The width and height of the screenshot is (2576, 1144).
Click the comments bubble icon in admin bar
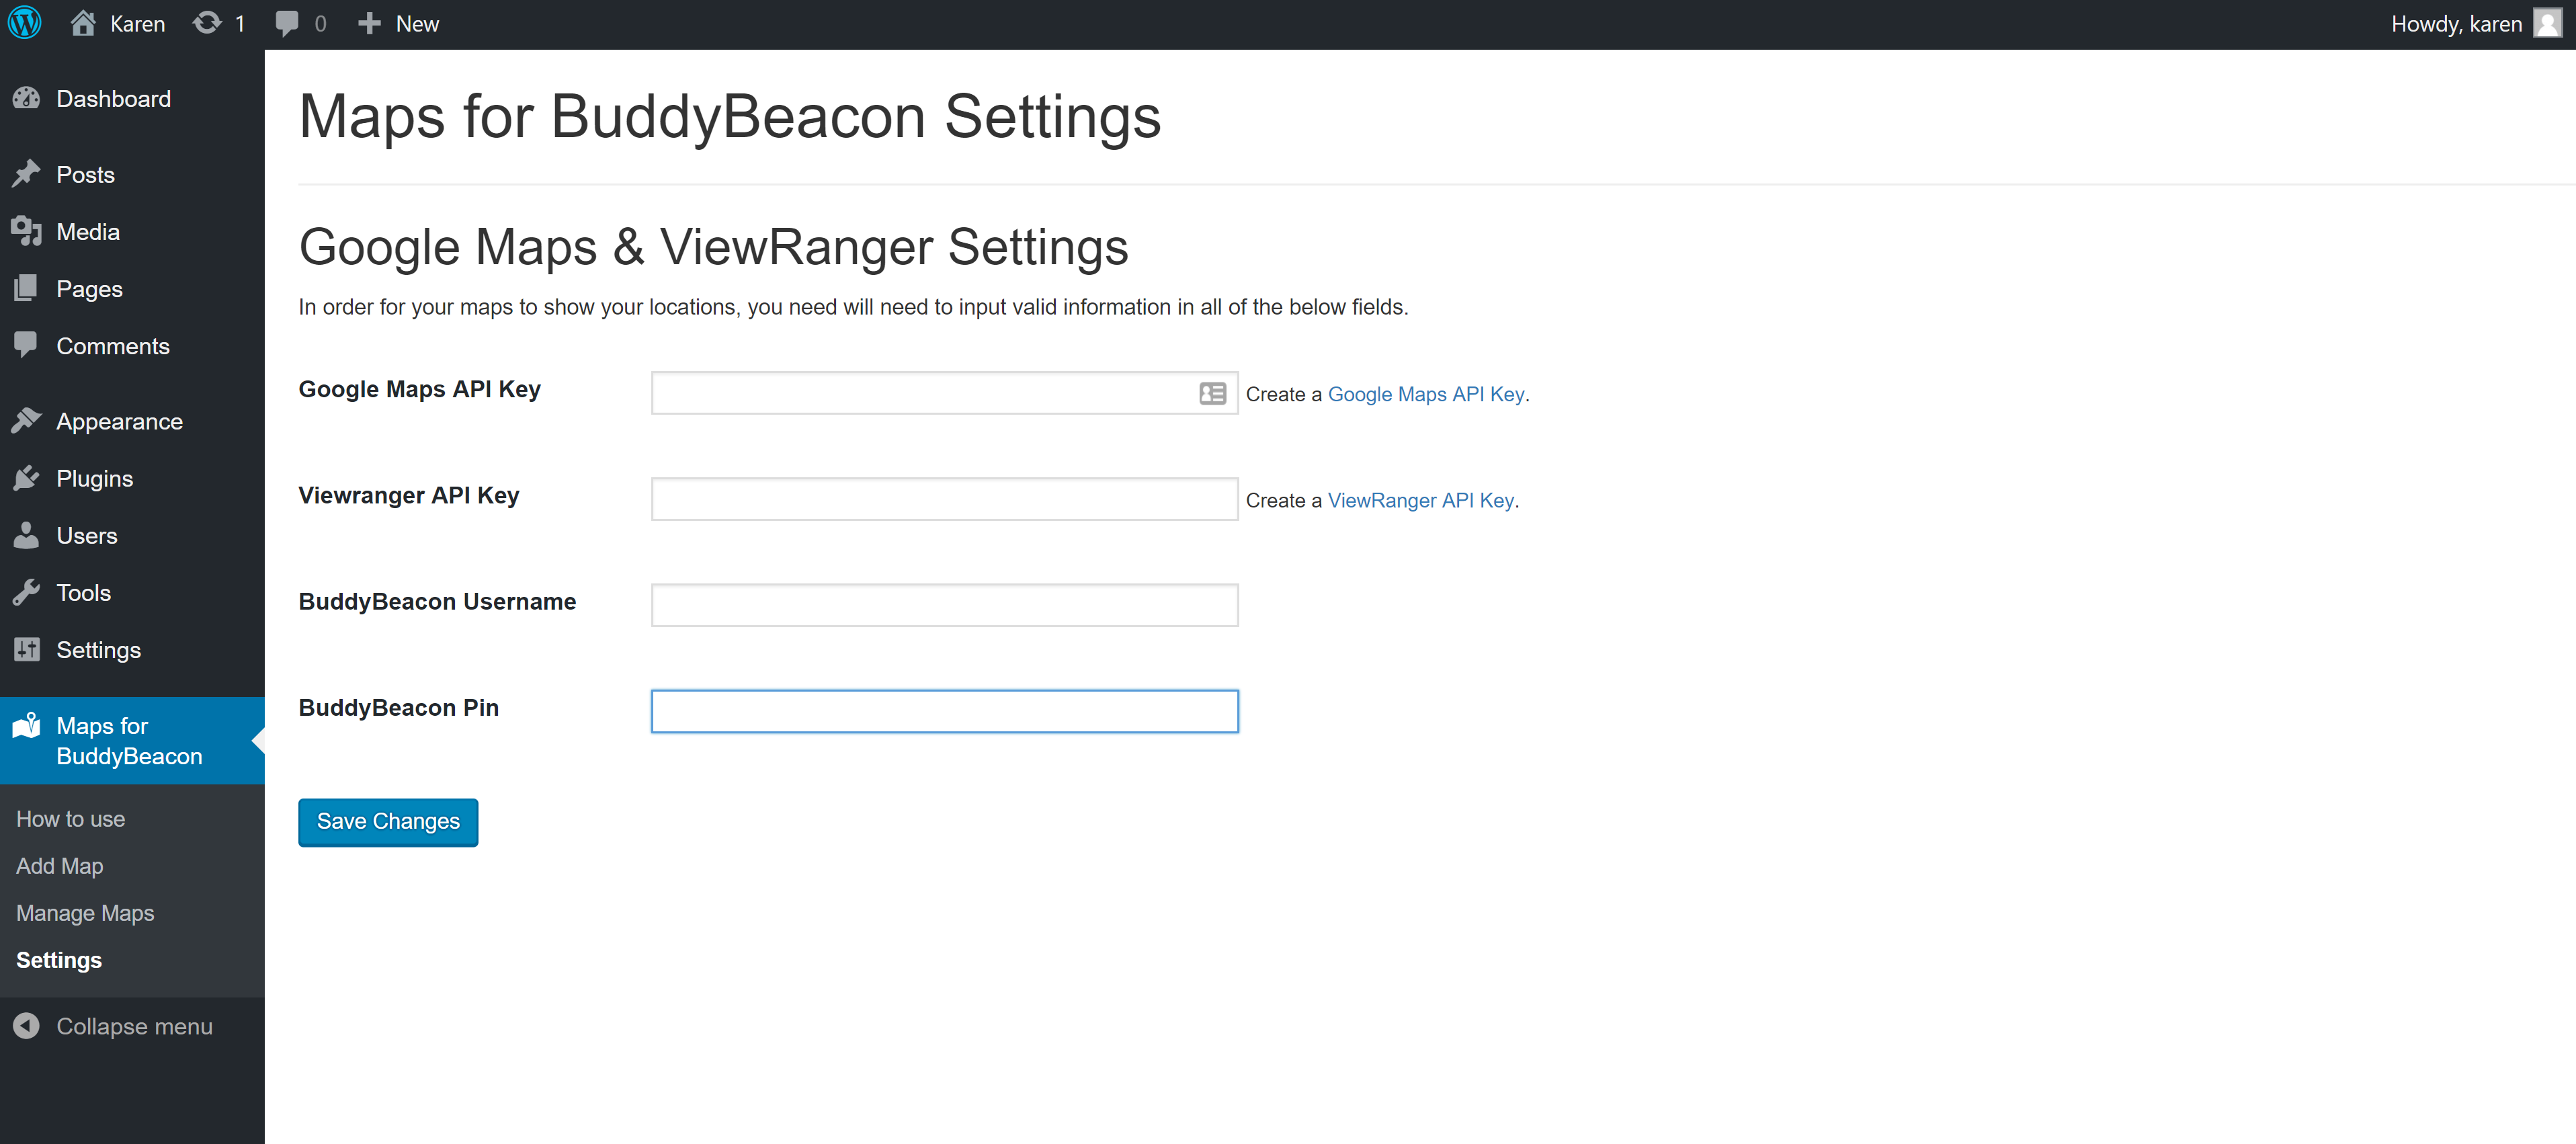tap(287, 23)
